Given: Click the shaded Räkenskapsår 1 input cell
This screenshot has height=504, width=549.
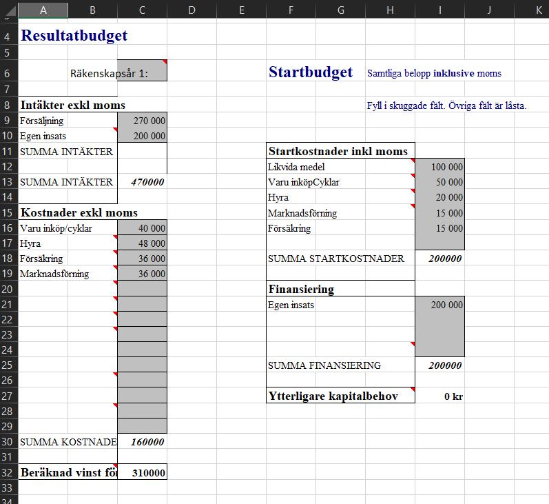Looking at the screenshot, I should click(143, 71).
